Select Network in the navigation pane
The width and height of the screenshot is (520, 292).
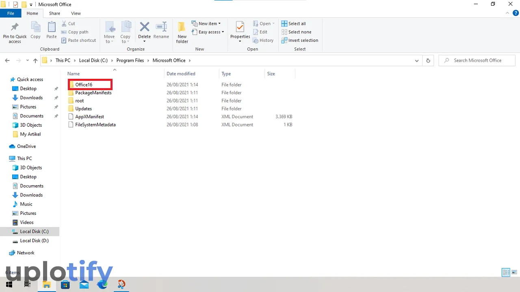22,253
